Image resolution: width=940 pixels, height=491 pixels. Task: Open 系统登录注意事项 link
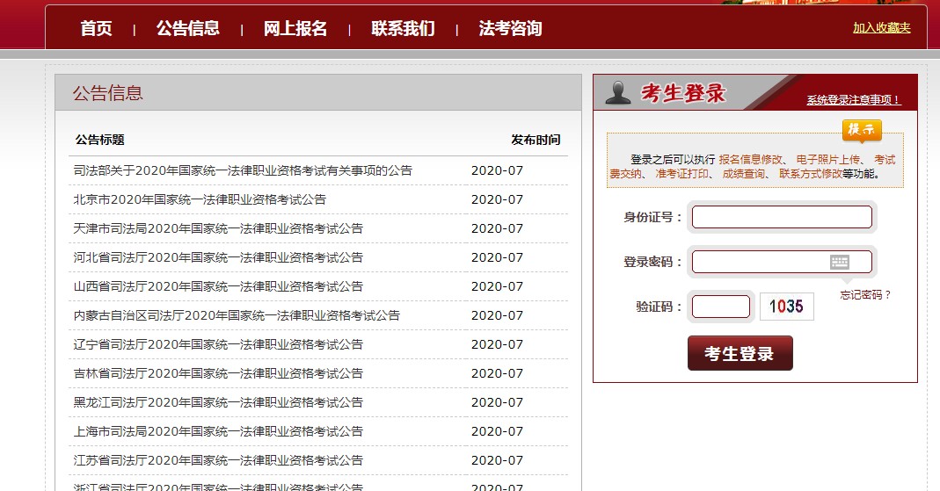[853, 100]
